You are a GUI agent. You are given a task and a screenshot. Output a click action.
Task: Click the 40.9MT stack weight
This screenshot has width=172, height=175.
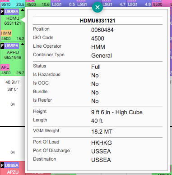[13, 82]
